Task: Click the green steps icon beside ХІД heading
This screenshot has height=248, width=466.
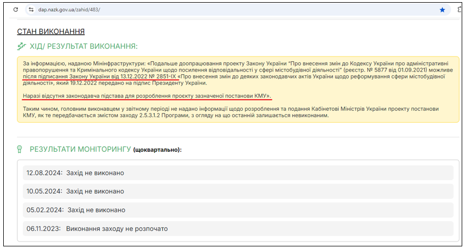Action: (x=22, y=46)
